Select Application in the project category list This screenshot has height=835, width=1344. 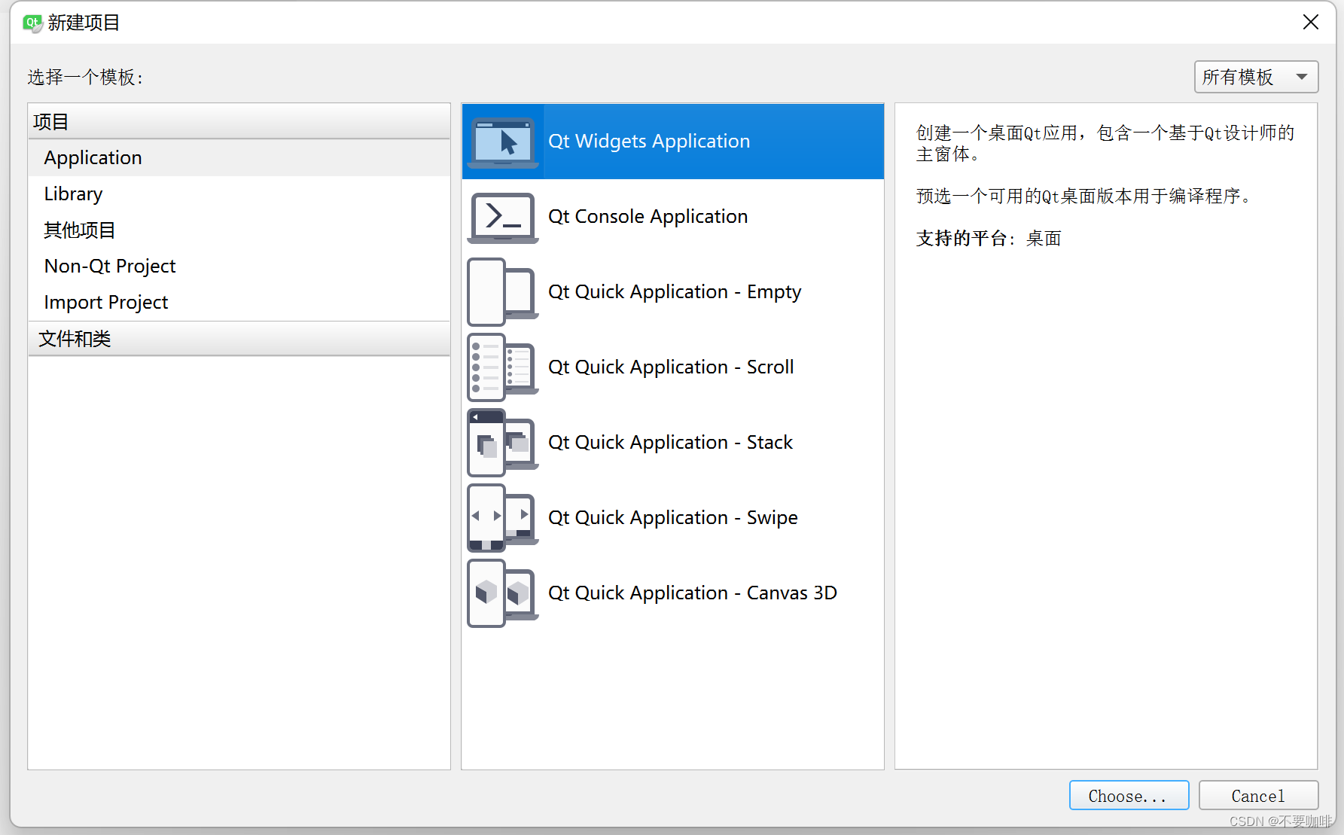coord(239,158)
